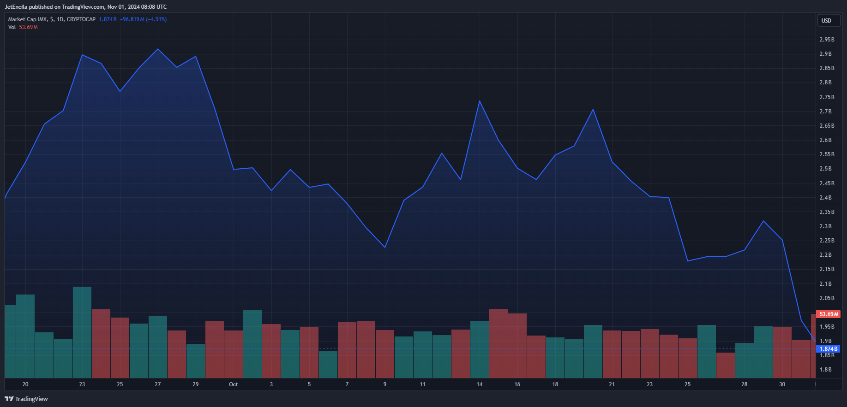Image resolution: width=847 pixels, height=407 pixels.
Task: Click the −96.819M (−4.91%) change value
Action: point(143,19)
